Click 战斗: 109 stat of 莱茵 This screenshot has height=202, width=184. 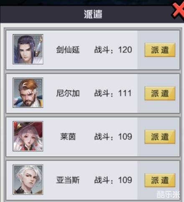tap(113, 137)
